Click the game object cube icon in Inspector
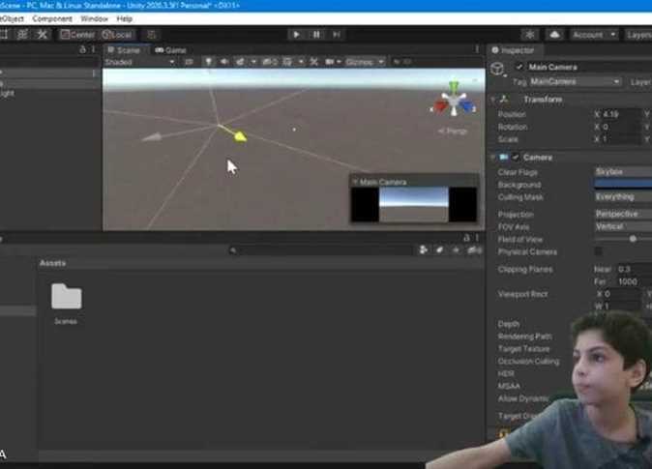The image size is (652, 469). click(x=498, y=69)
